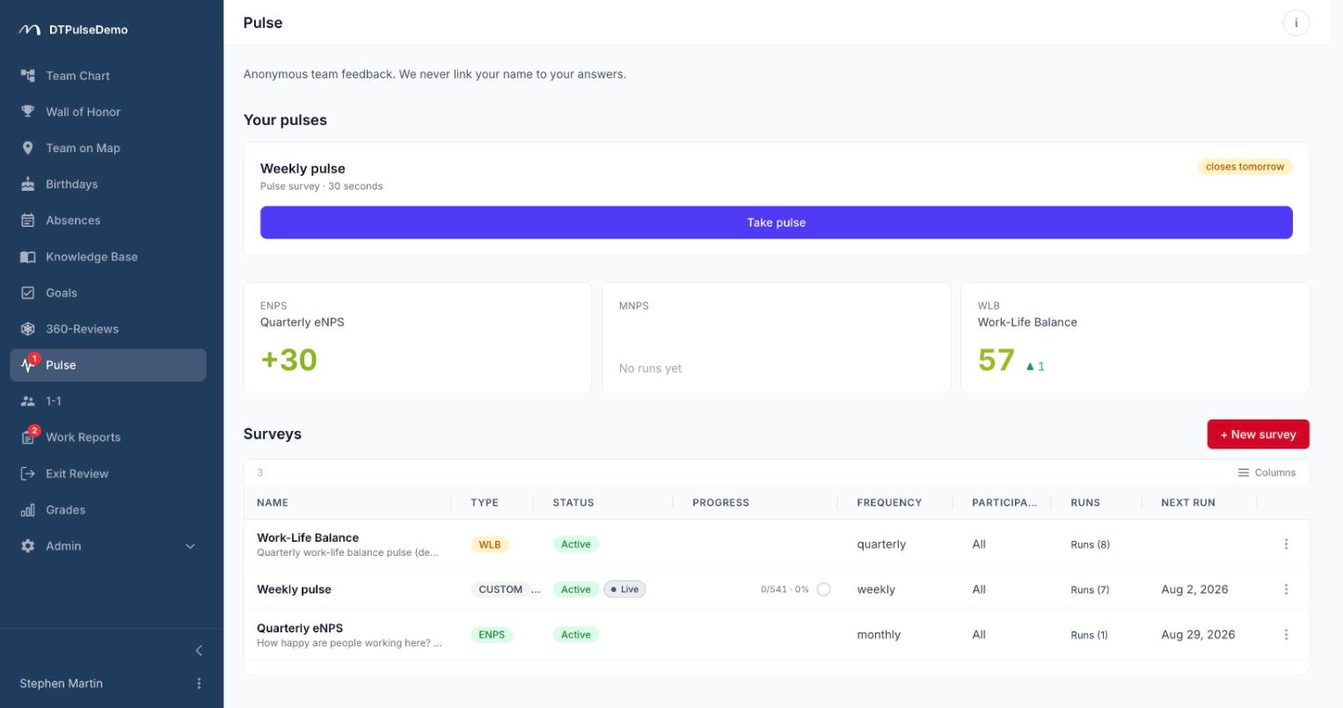Open the three-dot menu for Quarterly eNPS
The height and width of the screenshot is (708, 1343).
[1286, 635]
